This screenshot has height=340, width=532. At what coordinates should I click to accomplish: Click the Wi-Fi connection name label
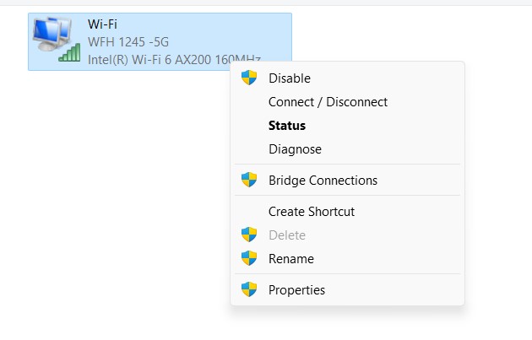point(102,24)
